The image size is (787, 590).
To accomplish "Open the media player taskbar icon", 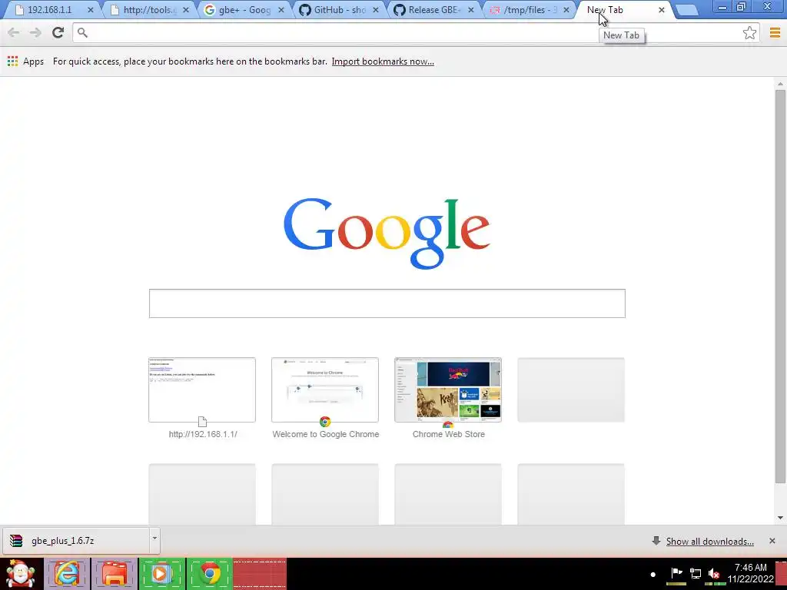I will coord(161,574).
